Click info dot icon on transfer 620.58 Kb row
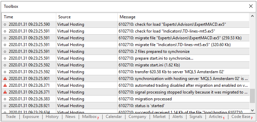The width and height of the screenshot is (257, 122). tap(5, 72)
